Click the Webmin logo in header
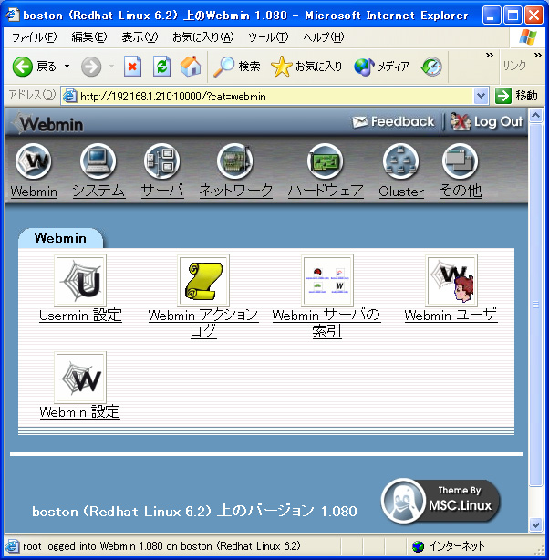The width and height of the screenshot is (549, 560). pos(47,123)
